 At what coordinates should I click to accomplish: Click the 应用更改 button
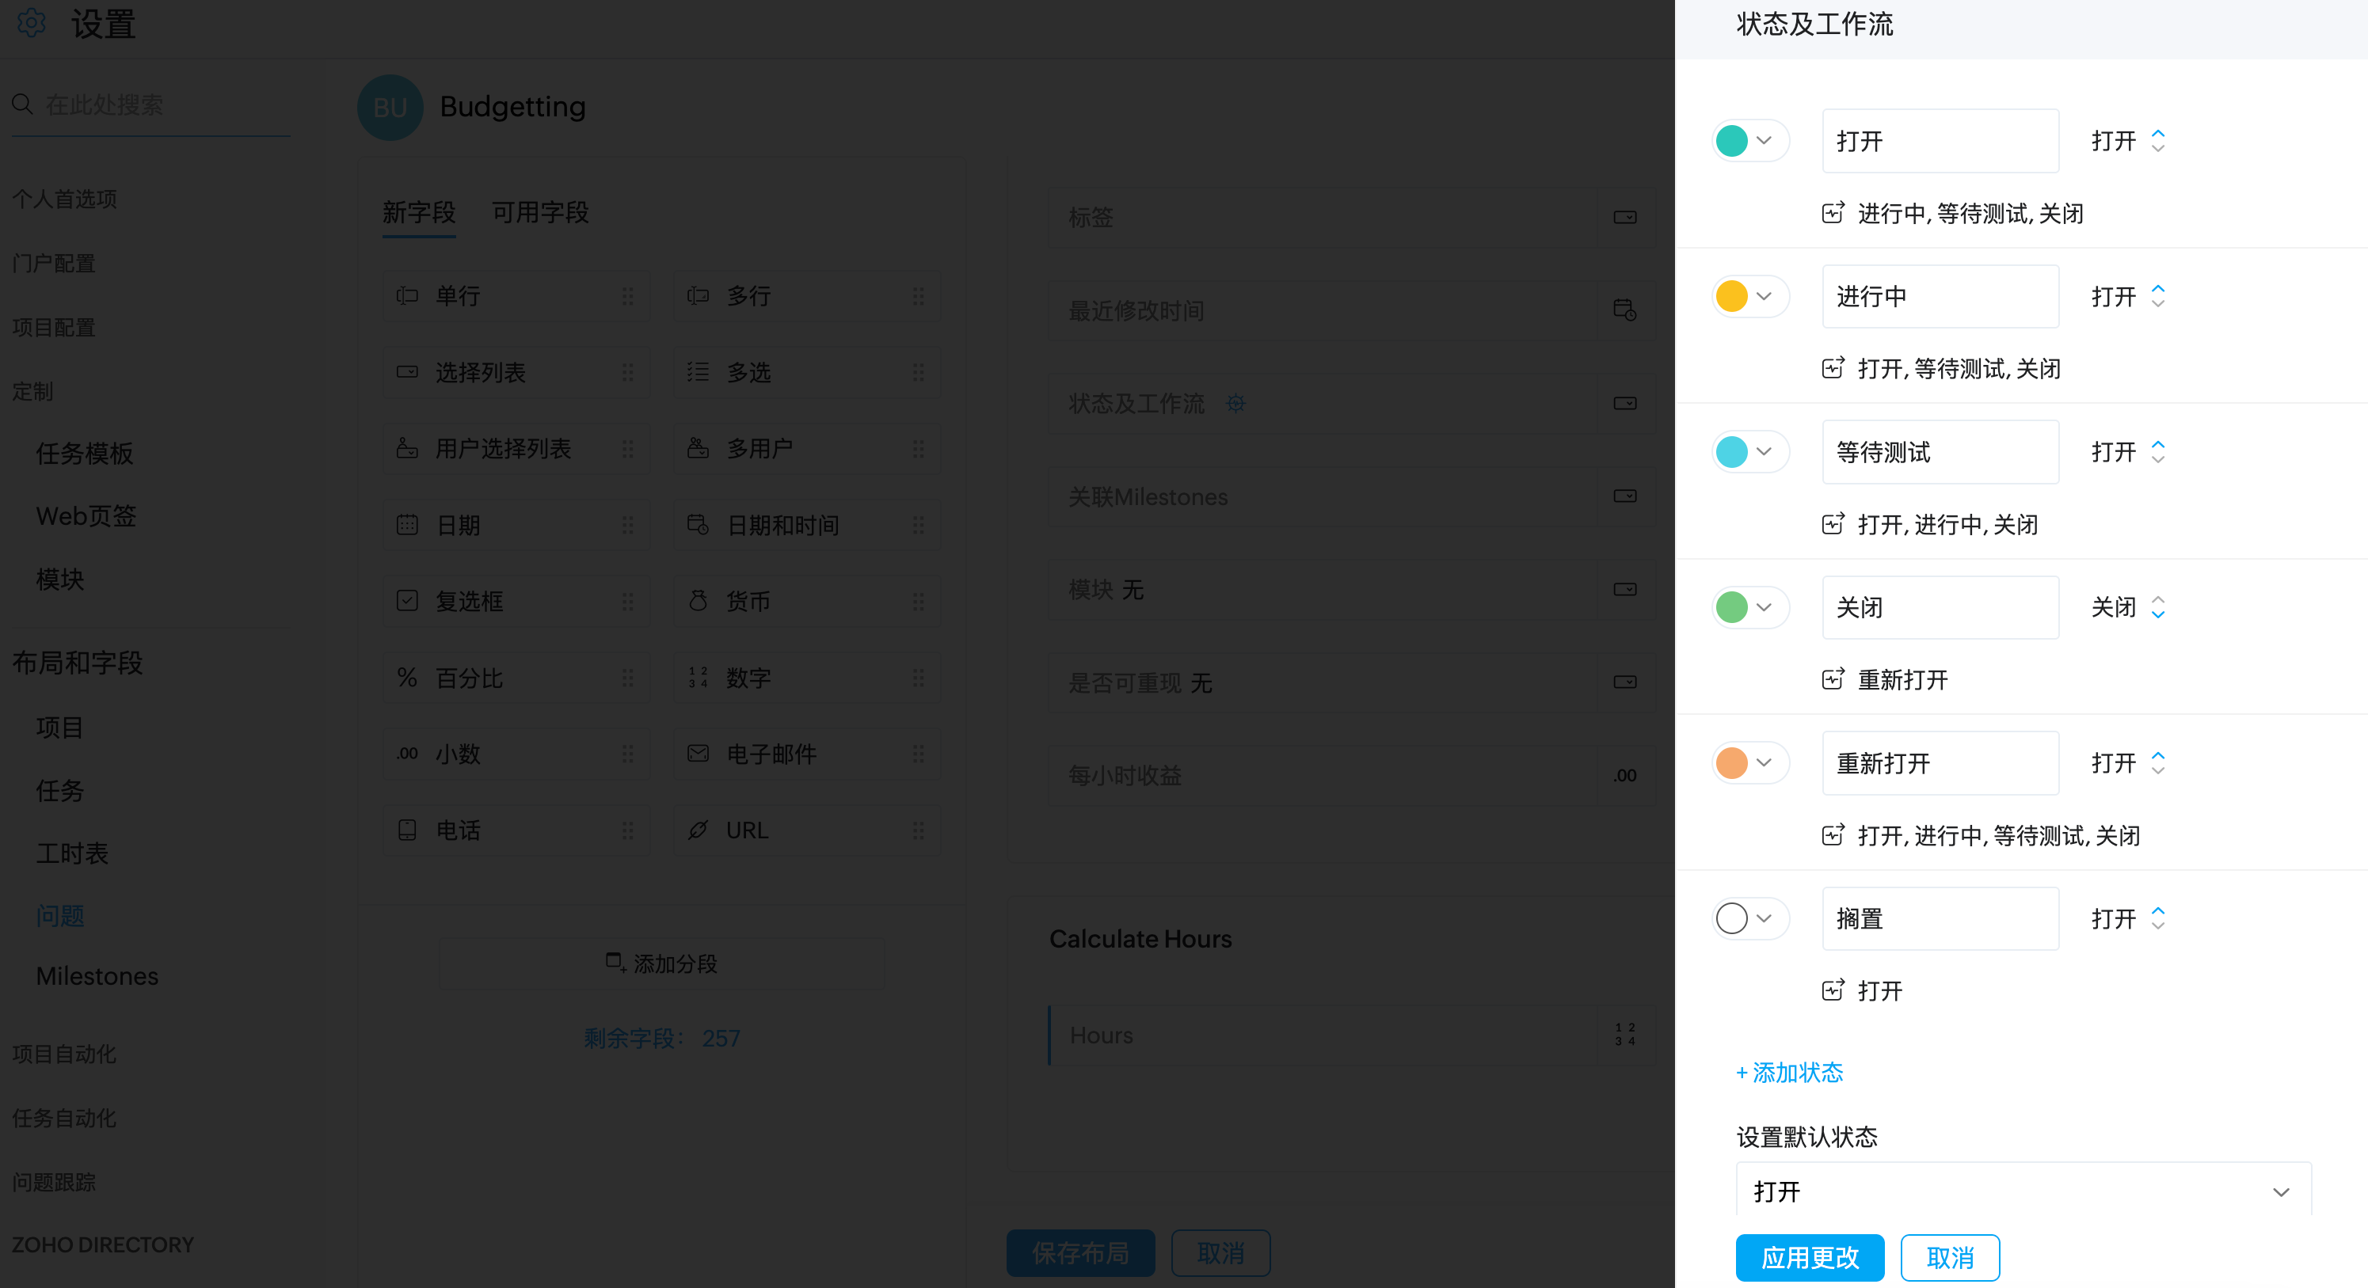pos(1809,1257)
